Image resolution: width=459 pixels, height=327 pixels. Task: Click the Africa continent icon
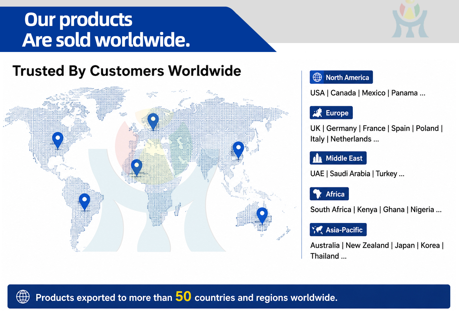point(317,194)
